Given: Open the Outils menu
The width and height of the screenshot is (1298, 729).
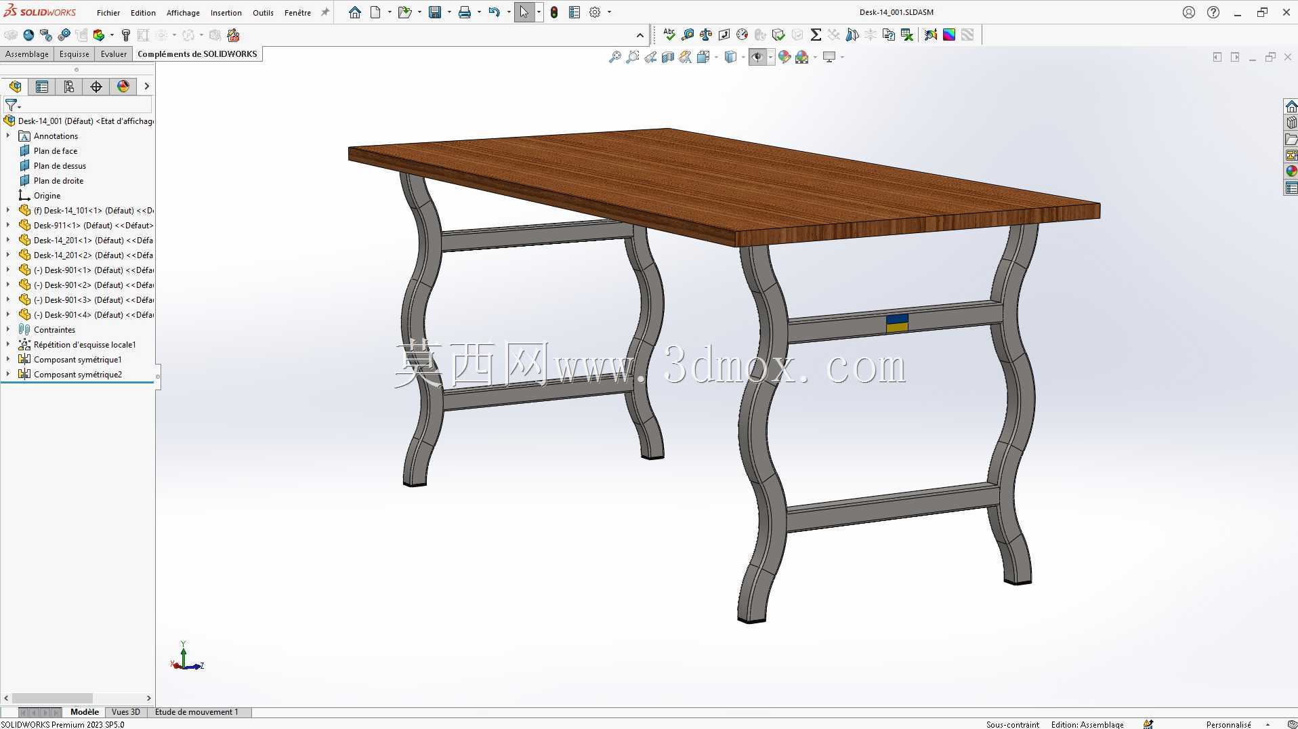Looking at the screenshot, I should tap(263, 13).
